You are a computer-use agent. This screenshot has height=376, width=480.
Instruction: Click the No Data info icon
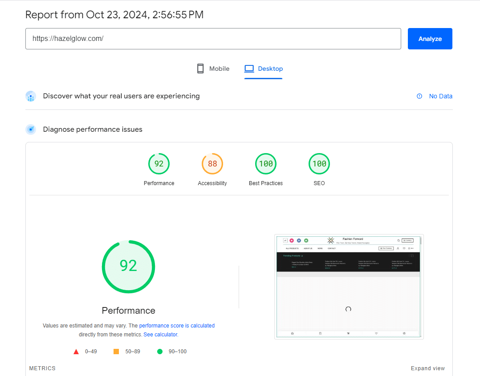tap(419, 96)
